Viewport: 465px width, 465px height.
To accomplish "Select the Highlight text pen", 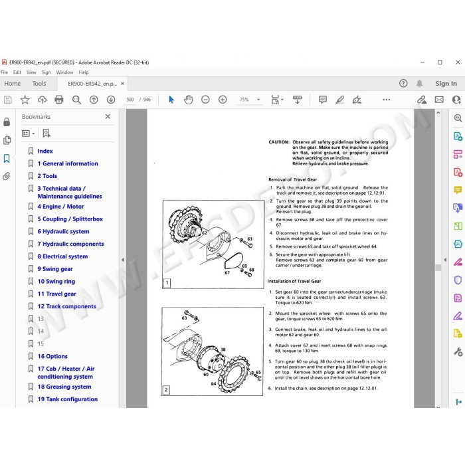I will (x=340, y=100).
